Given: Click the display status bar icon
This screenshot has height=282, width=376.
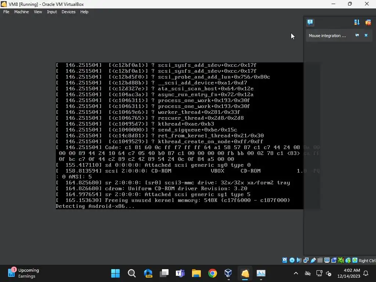Looking at the screenshot, I should click(327, 260).
